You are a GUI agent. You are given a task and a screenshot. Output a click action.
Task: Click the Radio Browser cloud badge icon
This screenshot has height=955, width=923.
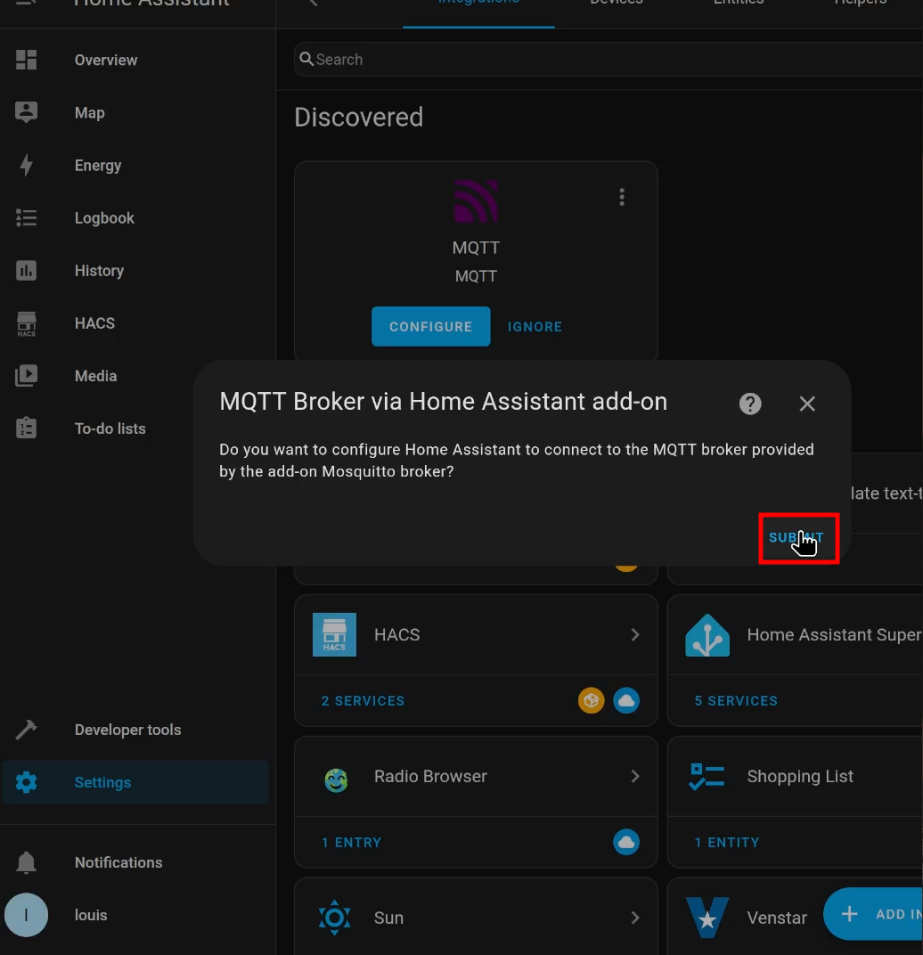tap(626, 843)
